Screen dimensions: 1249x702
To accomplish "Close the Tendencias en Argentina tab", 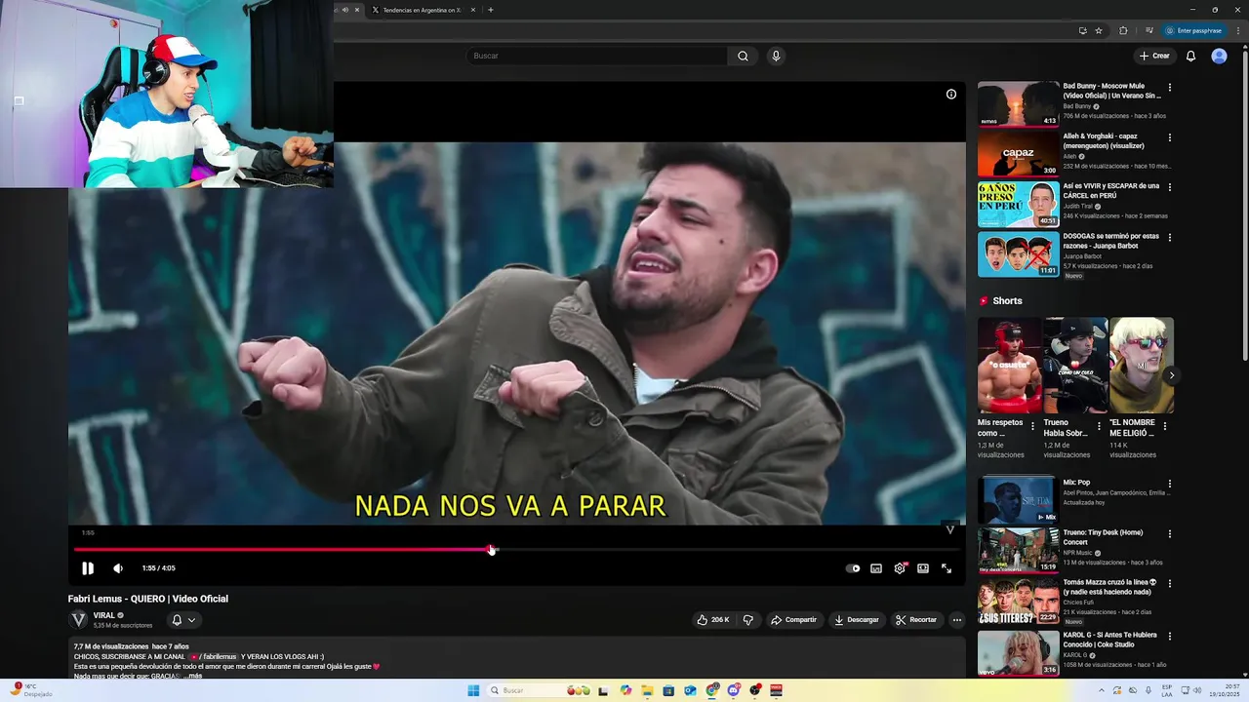I will pyautogui.click(x=473, y=10).
